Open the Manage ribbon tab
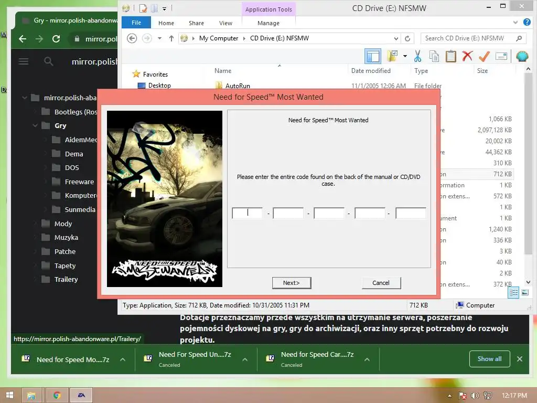 coord(268,23)
